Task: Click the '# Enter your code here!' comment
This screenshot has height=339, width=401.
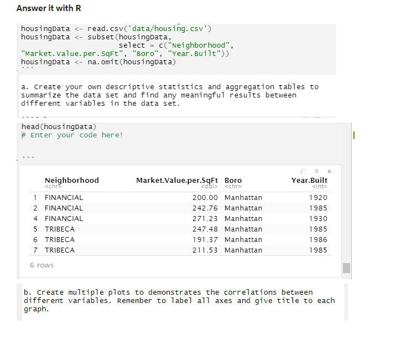Action: point(72,135)
